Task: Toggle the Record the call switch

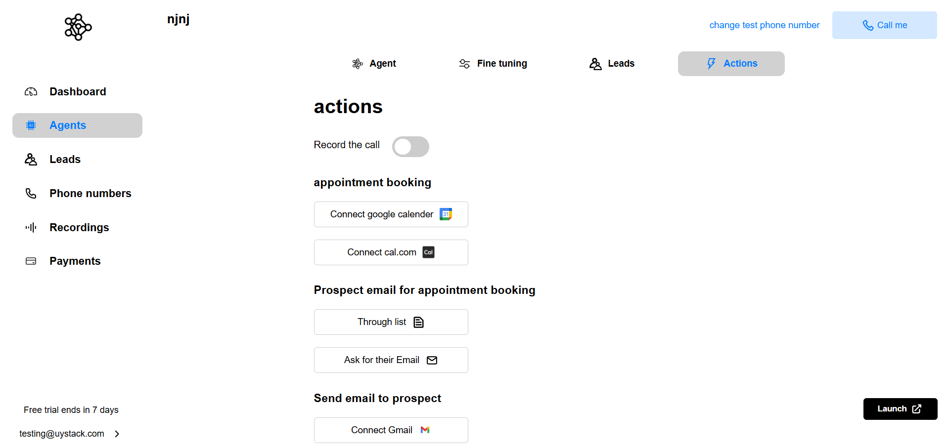Action: pyautogui.click(x=410, y=147)
